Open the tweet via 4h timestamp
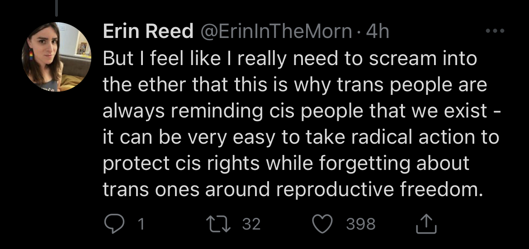This screenshot has height=249, width=529. [x=378, y=31]
